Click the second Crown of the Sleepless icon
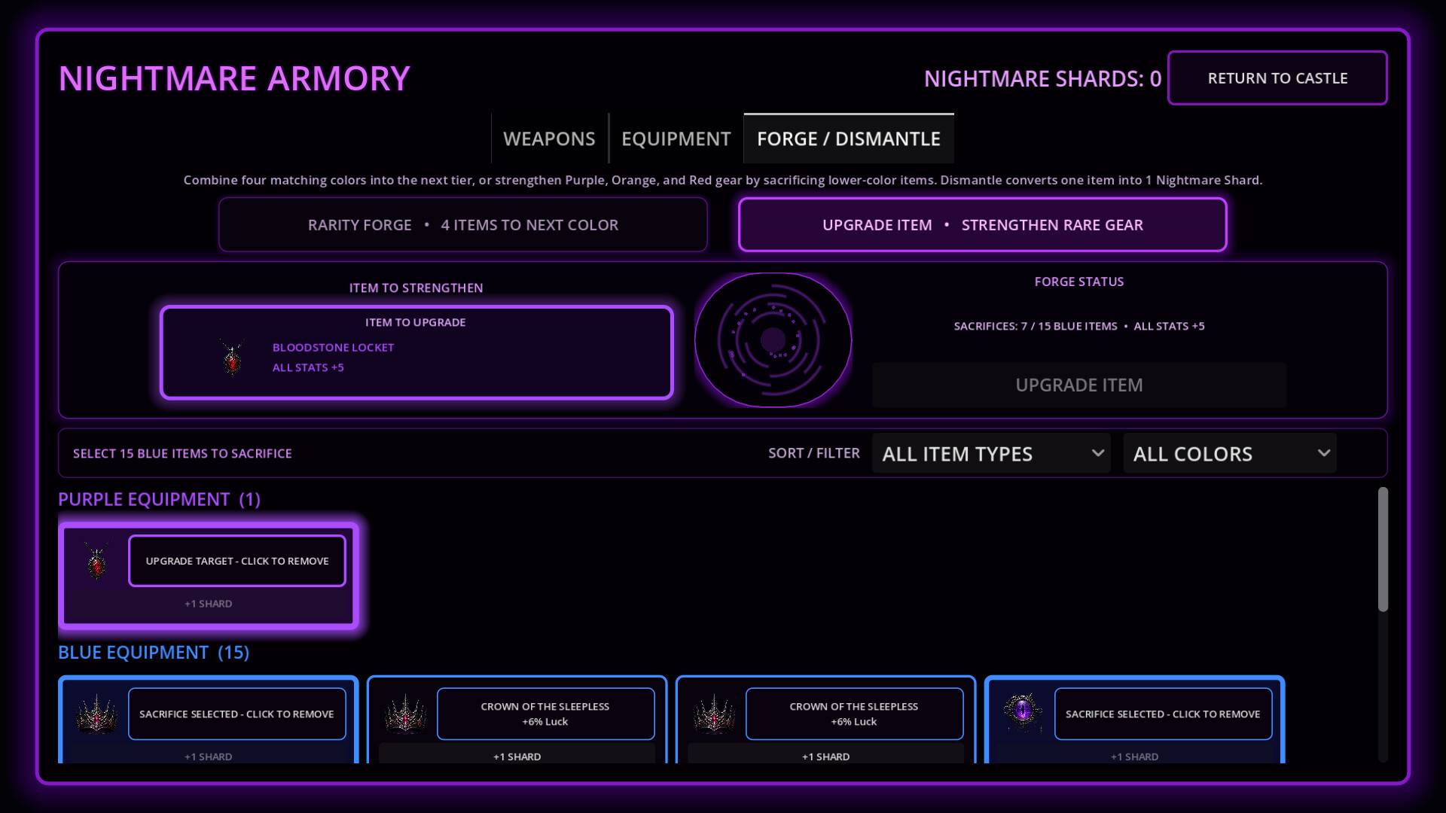The width and height of the screenshot is (1446, 813). click(406, 714)
